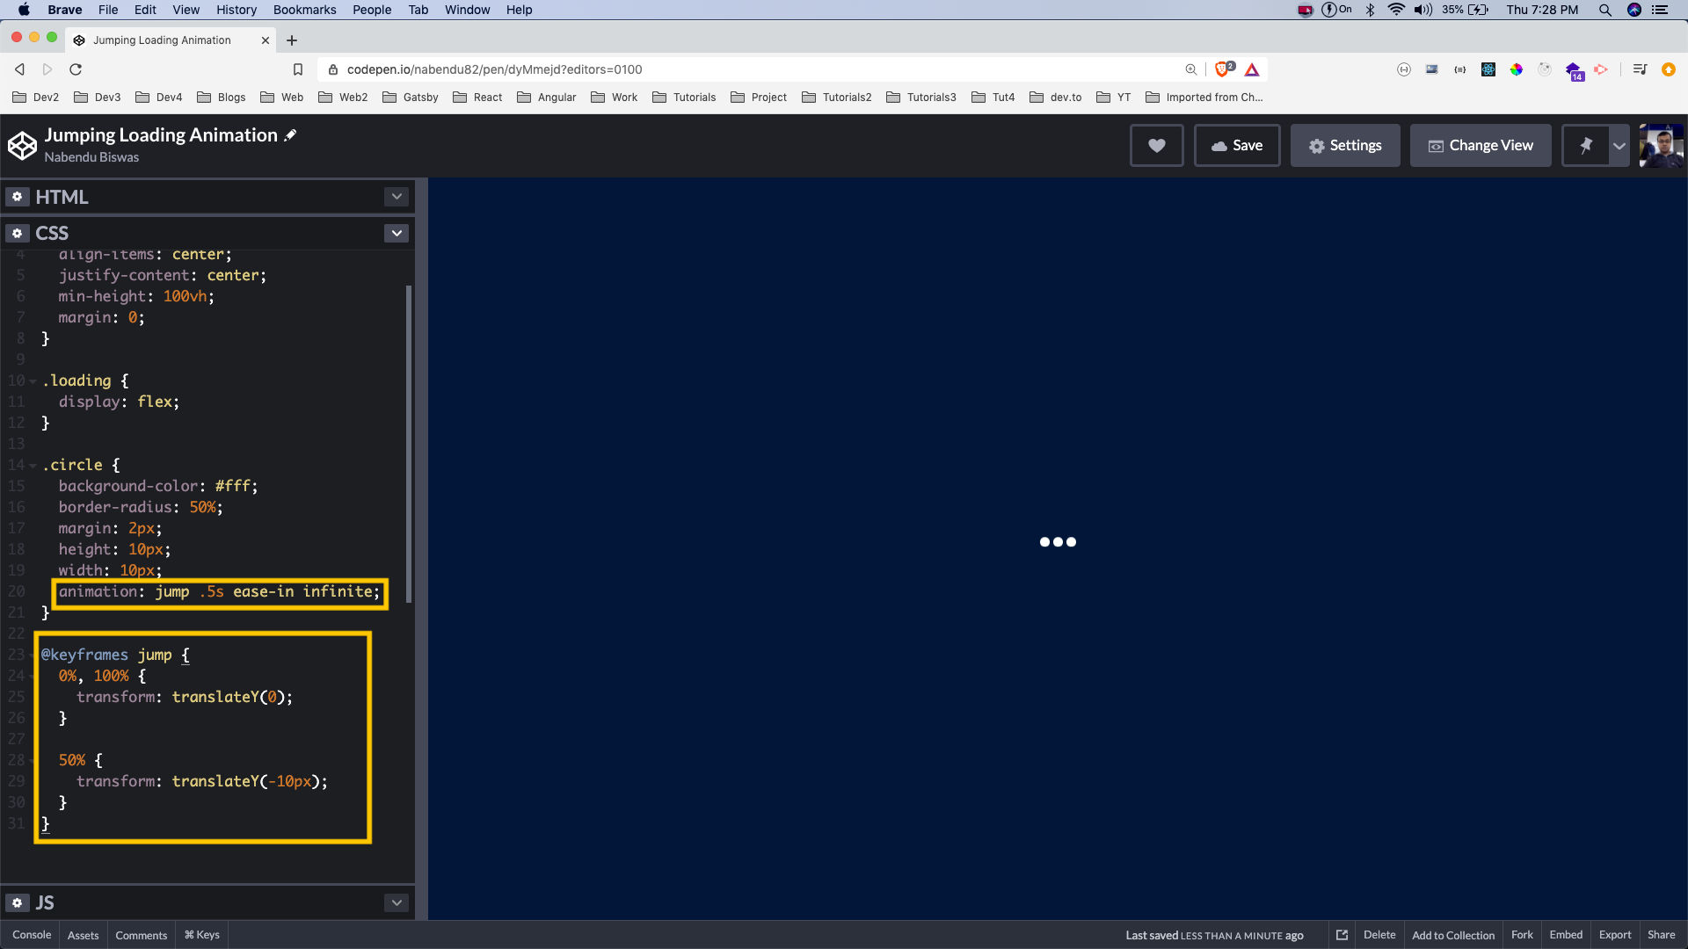1688x949 pixels.
Task: Click the color wheel extension icon
Action: point(1517,69)
